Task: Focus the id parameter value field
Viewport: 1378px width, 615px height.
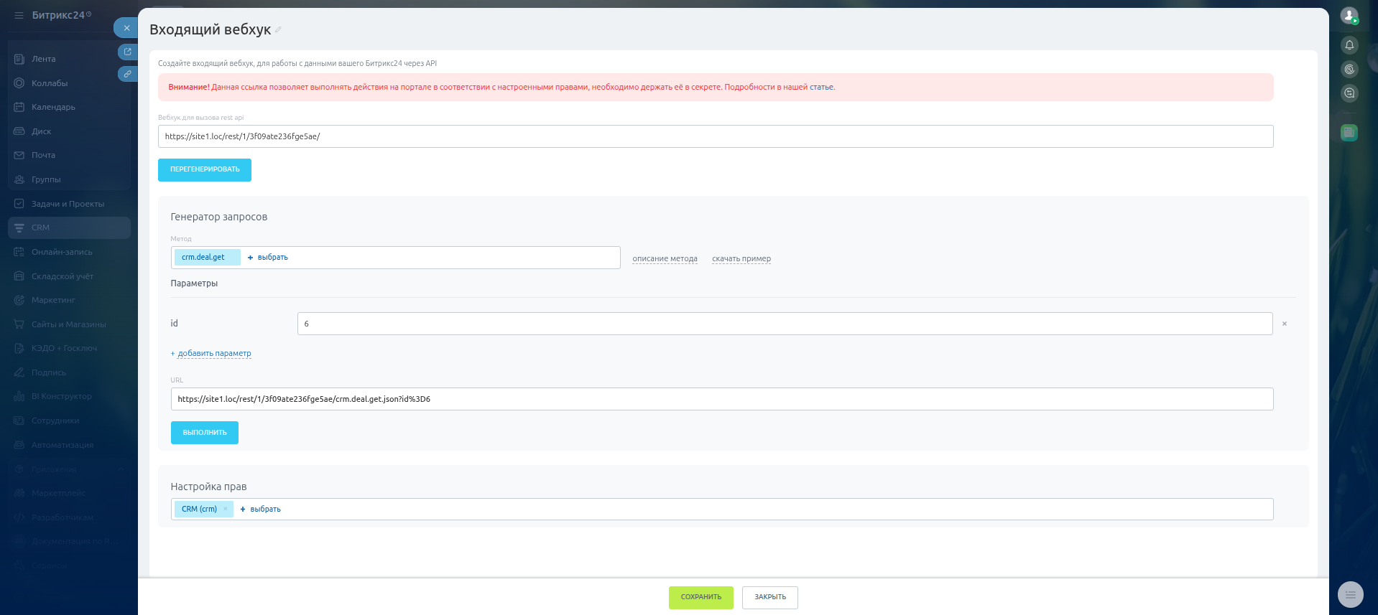Action: pos(785,324)
